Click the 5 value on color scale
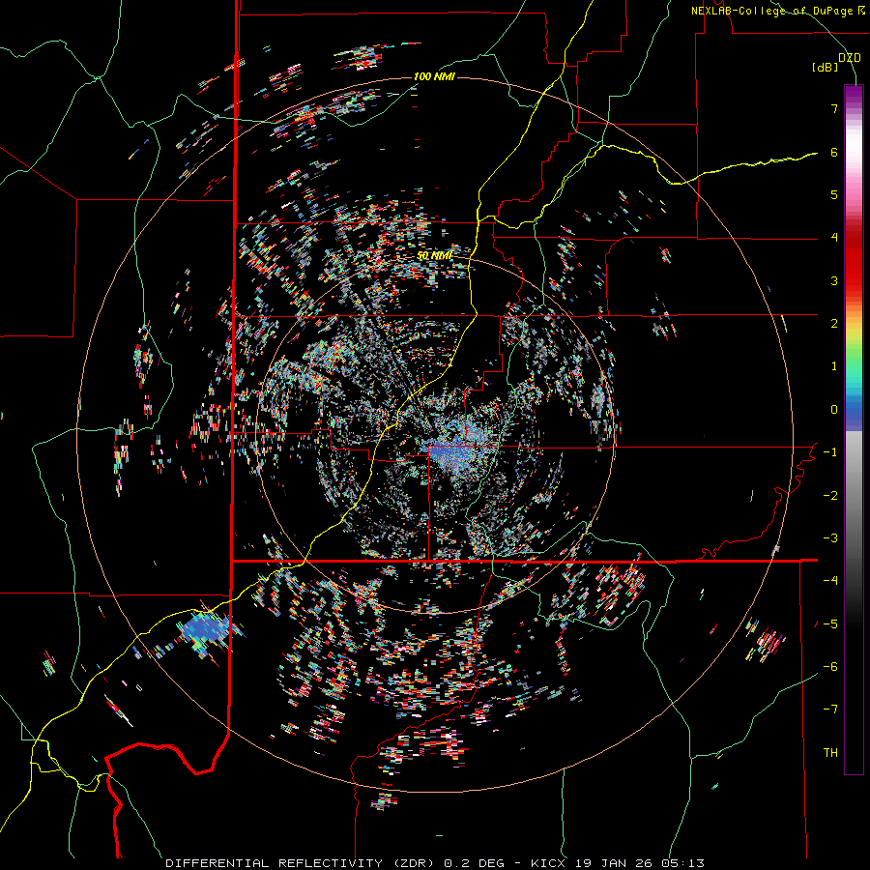This screenshot has width=870, height=870. [834, 194]
